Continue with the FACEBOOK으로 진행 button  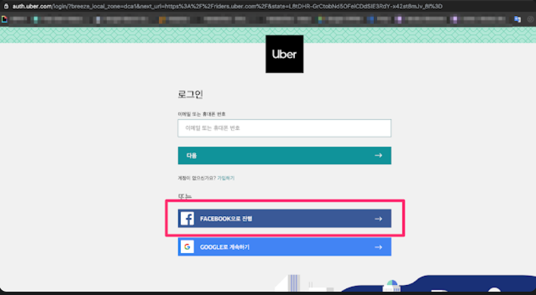[x=284, y=219]
